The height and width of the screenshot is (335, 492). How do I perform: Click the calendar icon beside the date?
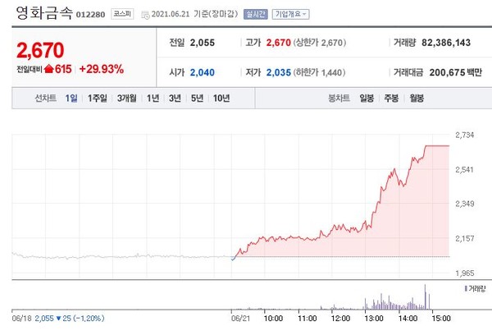click(x=145, y=14)
